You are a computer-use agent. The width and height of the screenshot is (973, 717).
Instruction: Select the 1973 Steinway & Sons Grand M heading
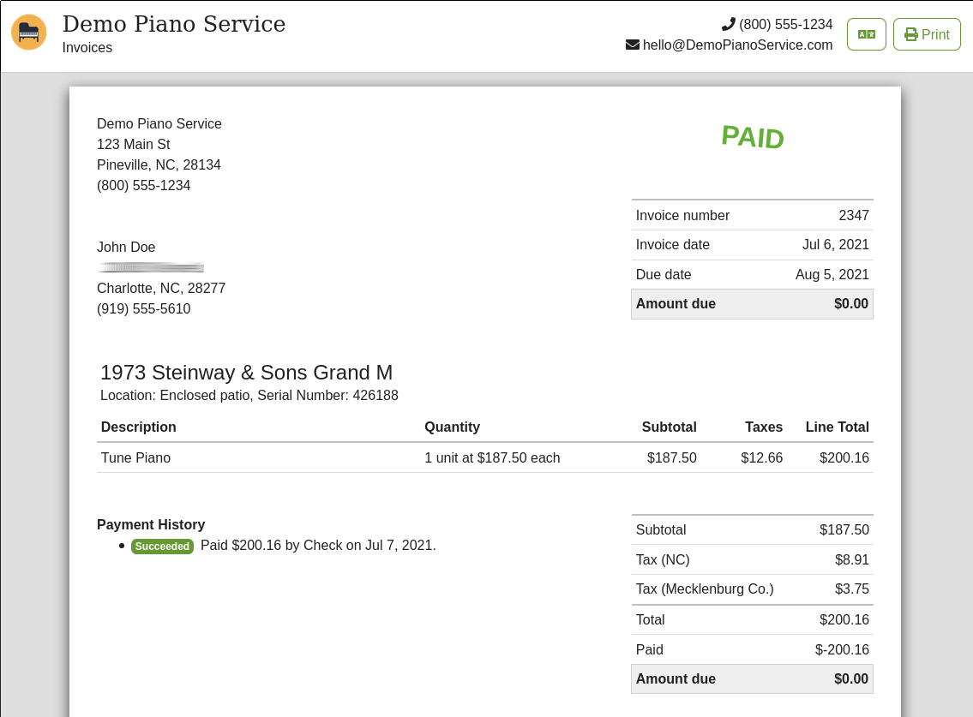click(246, 373)
